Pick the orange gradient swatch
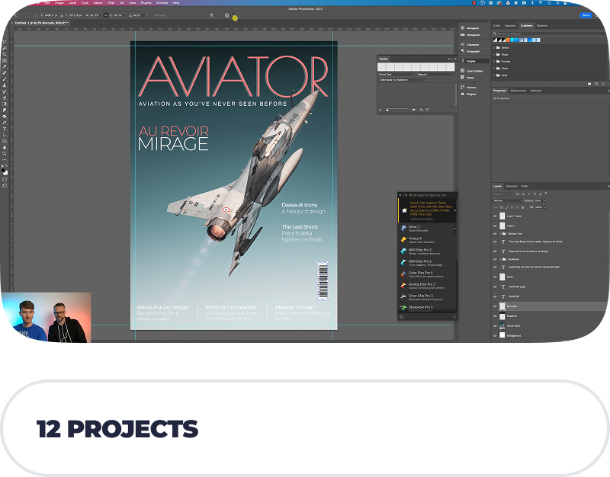 pos(508,40)
